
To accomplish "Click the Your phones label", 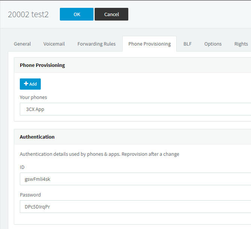I will [33, 97].
